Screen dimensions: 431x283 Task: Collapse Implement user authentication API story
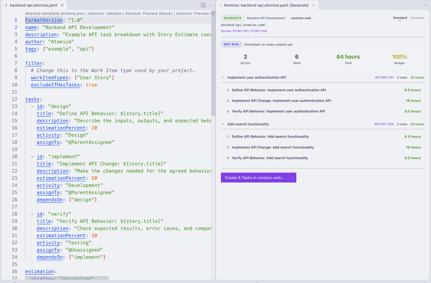point(223,77)
